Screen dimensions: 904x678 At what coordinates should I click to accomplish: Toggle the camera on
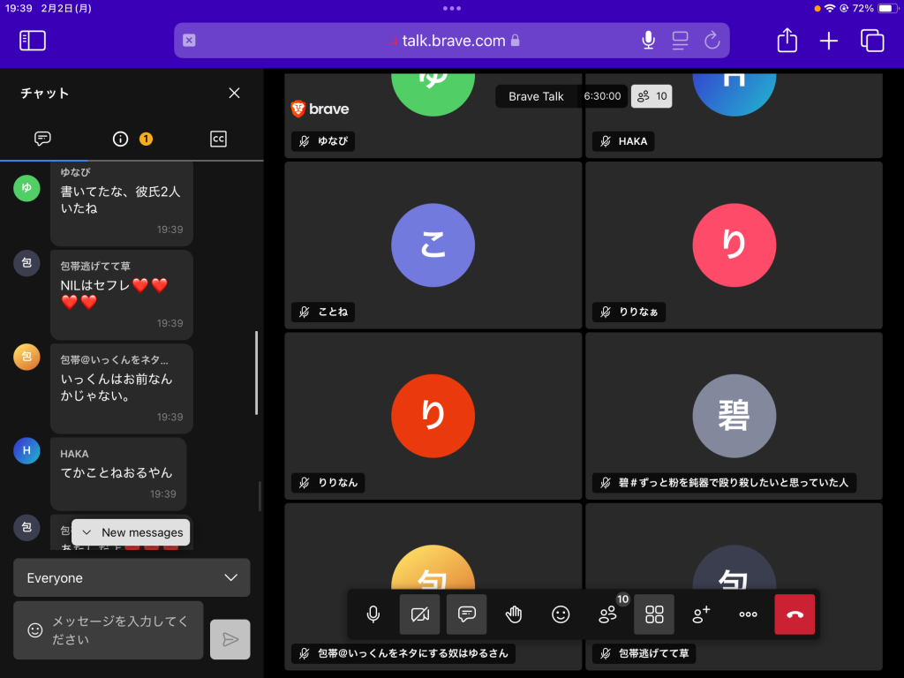coord(420,614)
